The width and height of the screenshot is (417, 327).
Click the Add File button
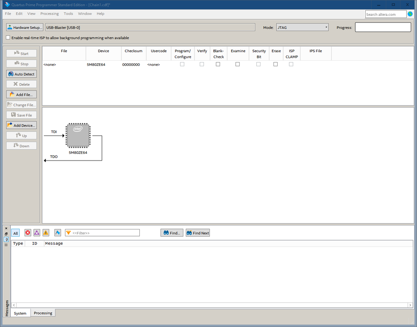22,95
